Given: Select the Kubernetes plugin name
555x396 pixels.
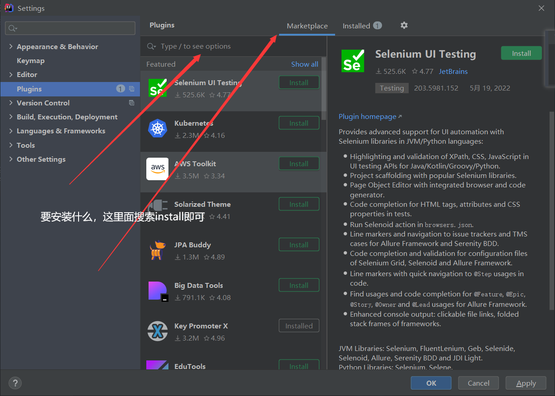Looking at the screenshot, I should (x=194, y=123).
